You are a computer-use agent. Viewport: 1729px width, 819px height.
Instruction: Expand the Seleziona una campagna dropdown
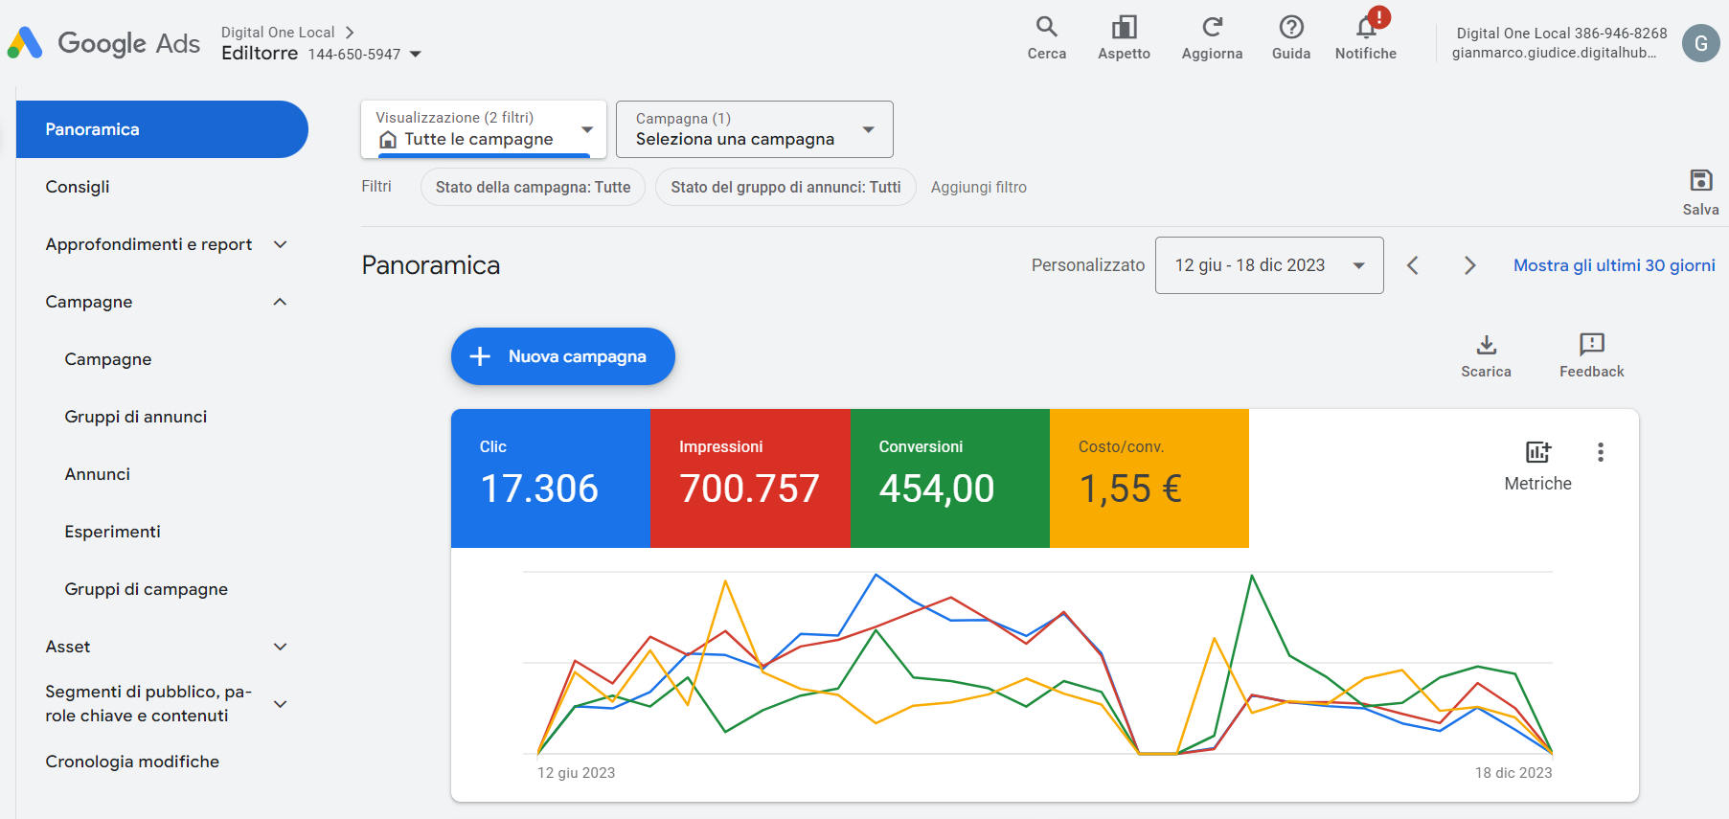[754, 129]
